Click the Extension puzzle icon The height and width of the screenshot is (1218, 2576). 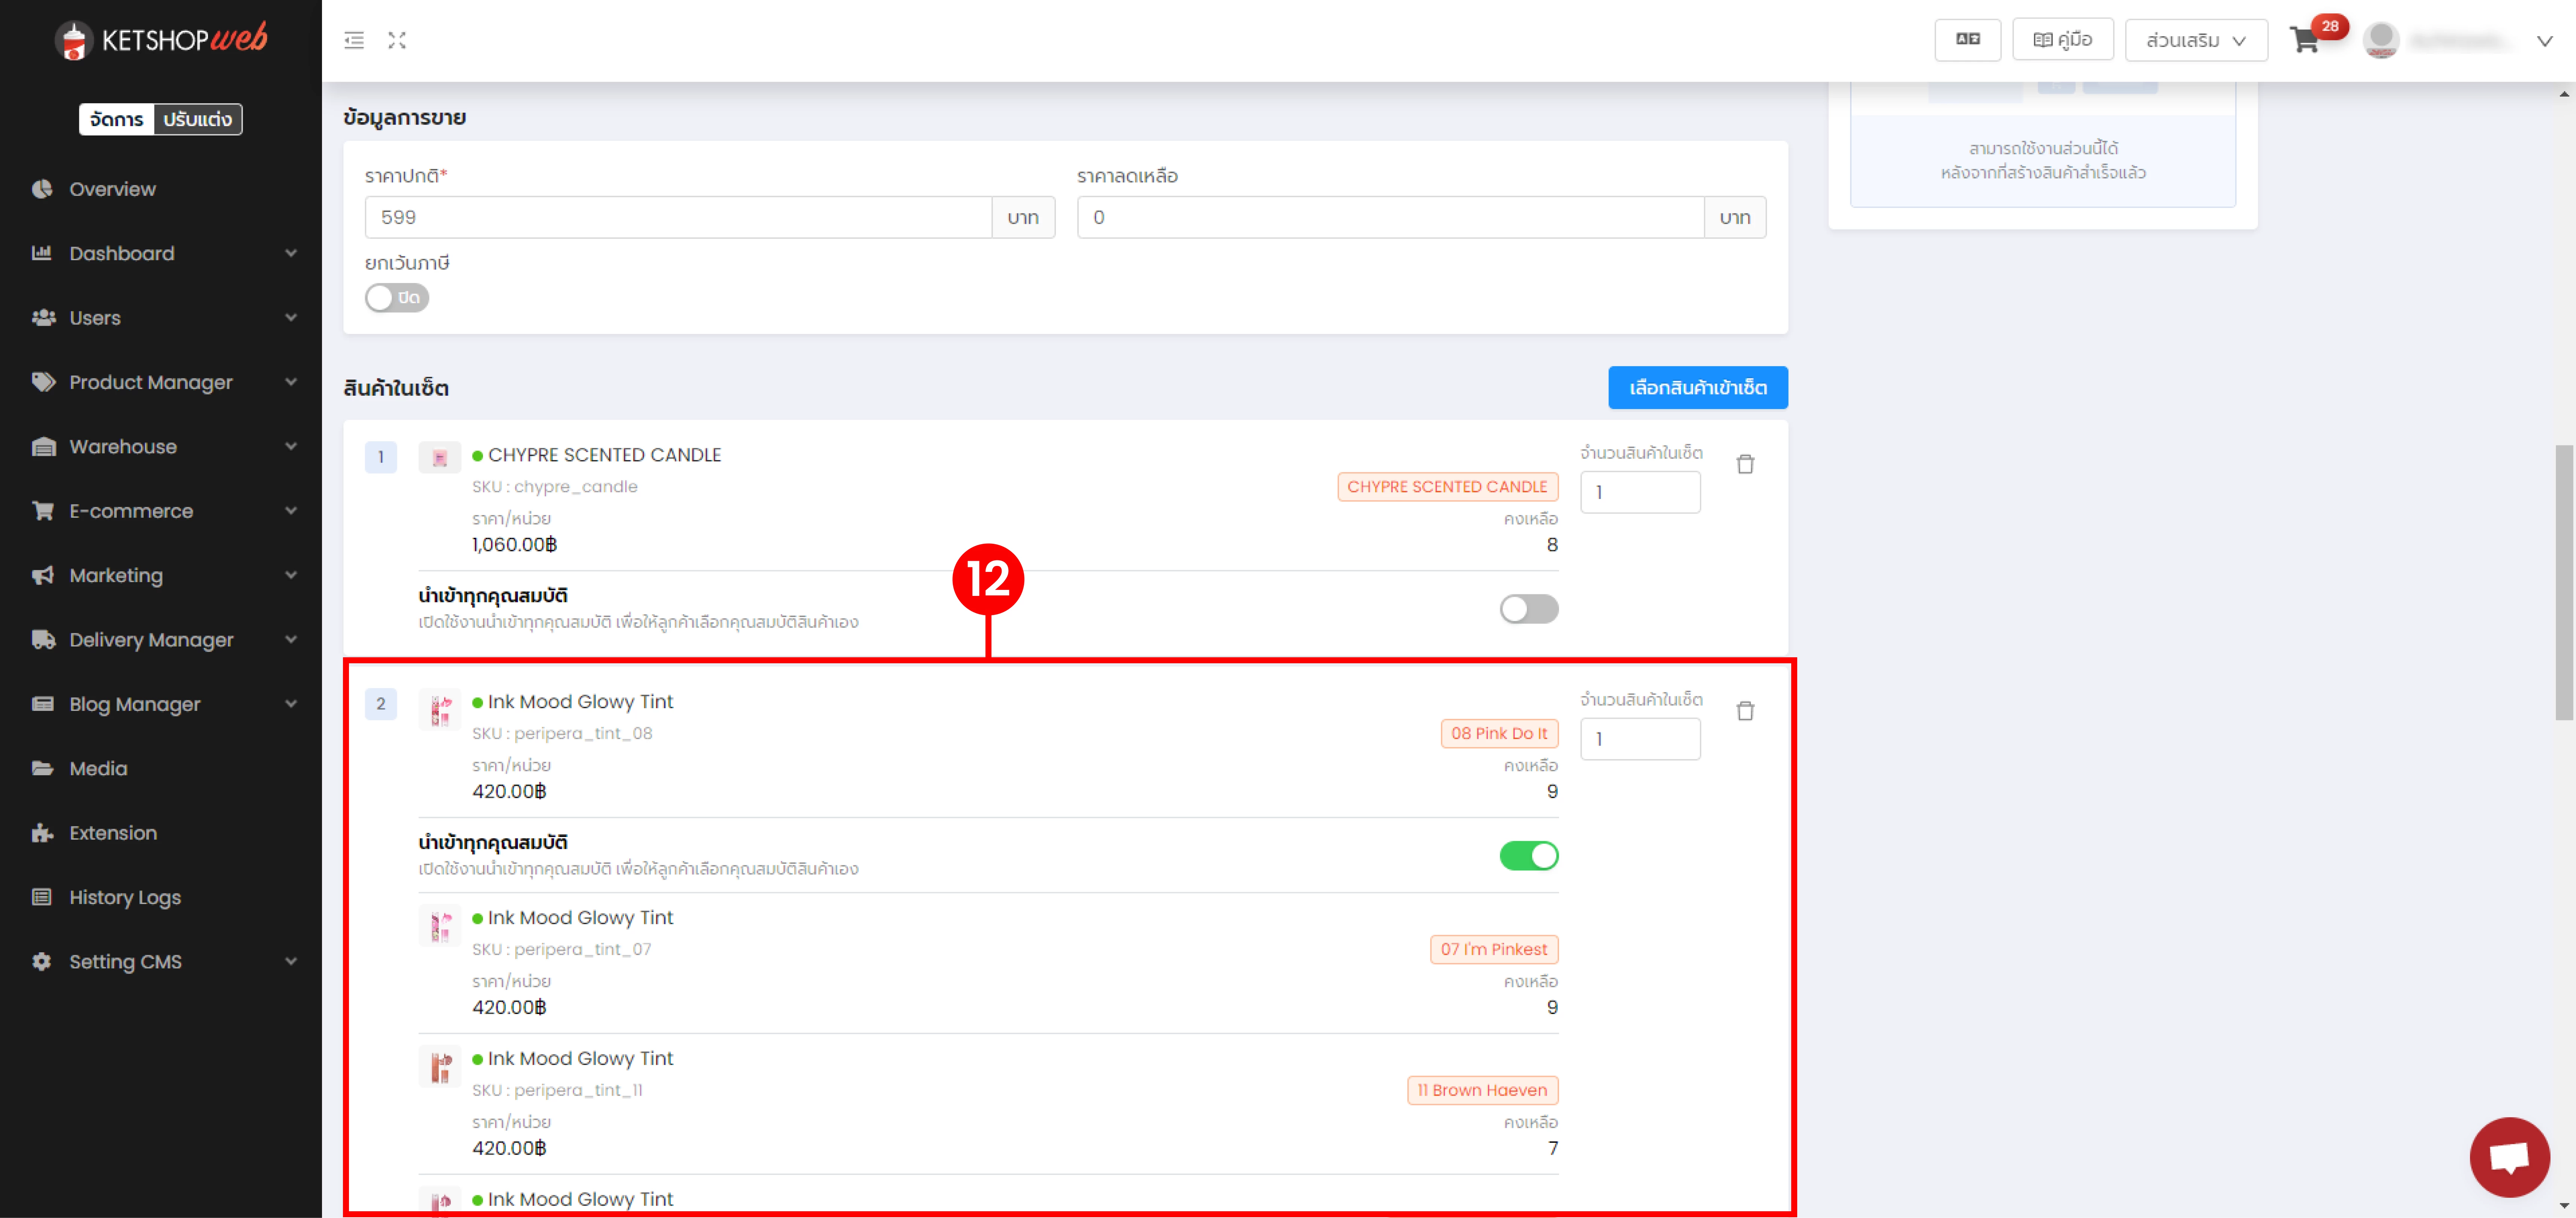click(43, 832)
